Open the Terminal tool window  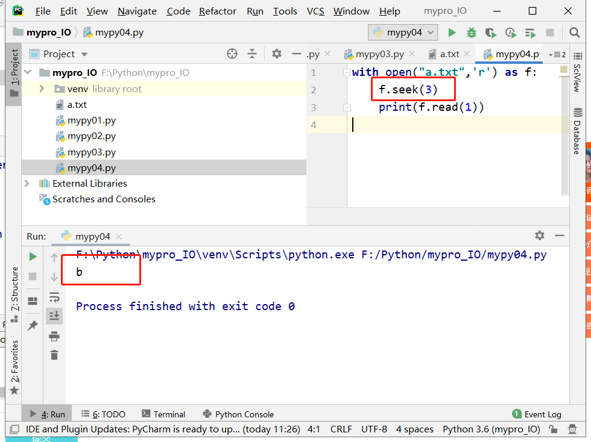(x=163, y=414)
